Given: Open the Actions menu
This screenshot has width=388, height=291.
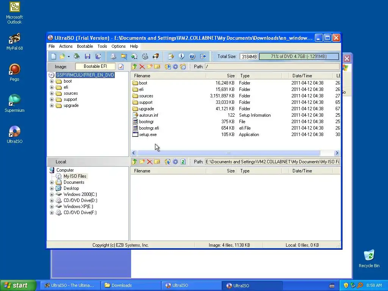Looking at the screenshot, I should [66, 46].
